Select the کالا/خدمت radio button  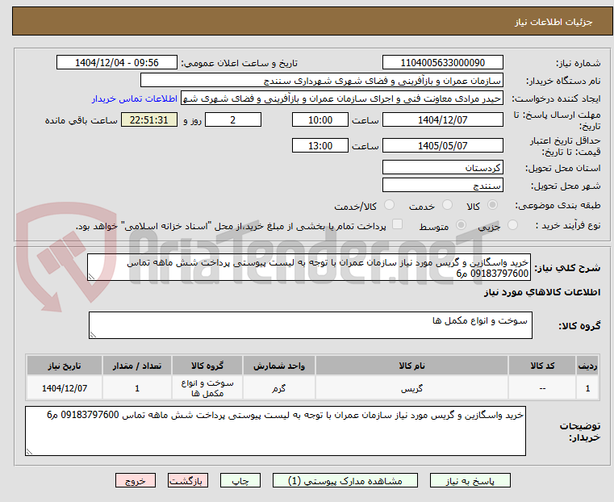tap(389, 205)
